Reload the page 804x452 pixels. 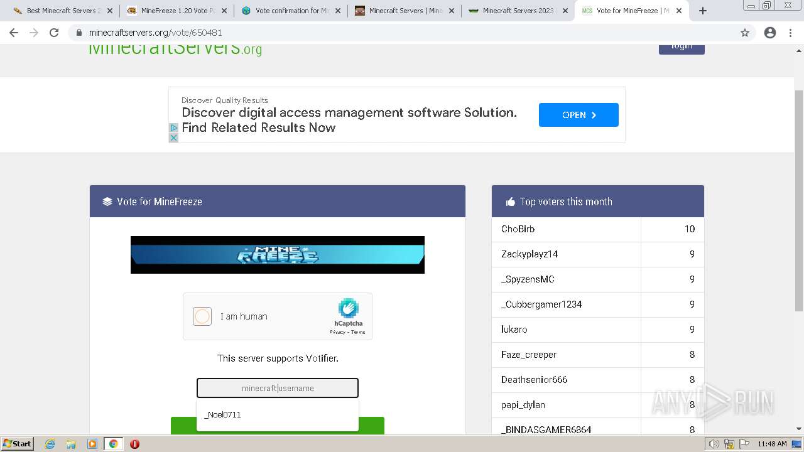(54, 33)
